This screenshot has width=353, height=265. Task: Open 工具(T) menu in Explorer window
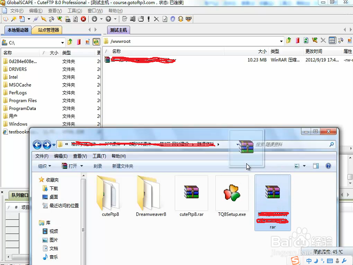click(99, 156)
